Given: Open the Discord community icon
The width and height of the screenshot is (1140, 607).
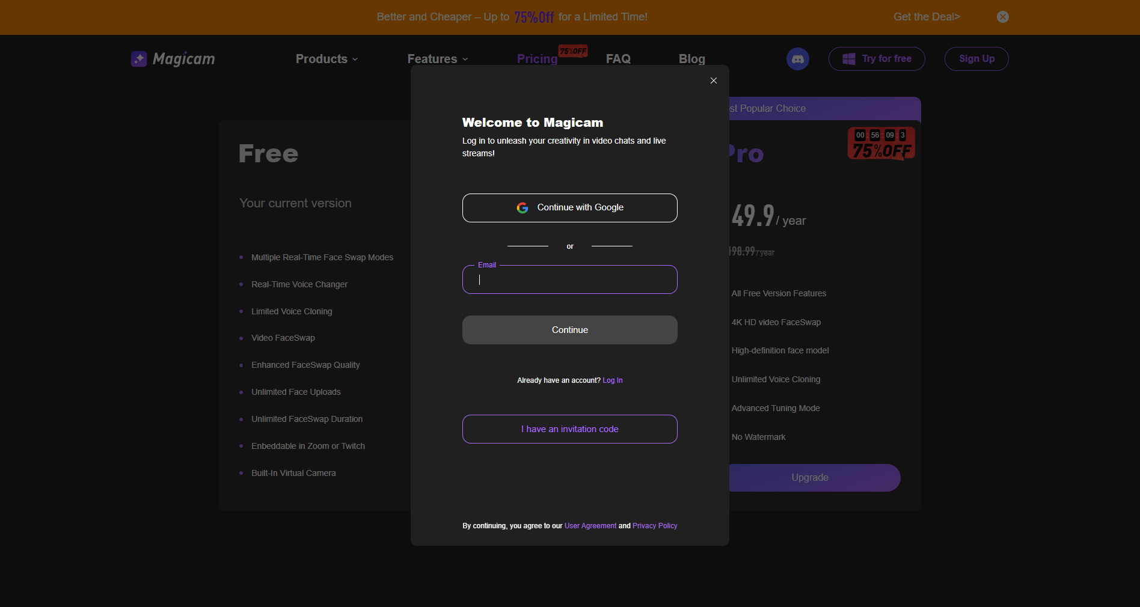Looking at the screenshot, I should [798, 59].
